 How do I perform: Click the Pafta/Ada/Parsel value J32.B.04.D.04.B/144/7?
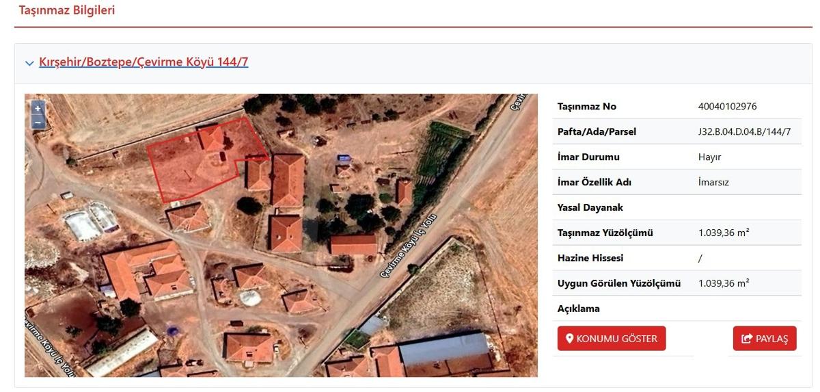point(744,131)
